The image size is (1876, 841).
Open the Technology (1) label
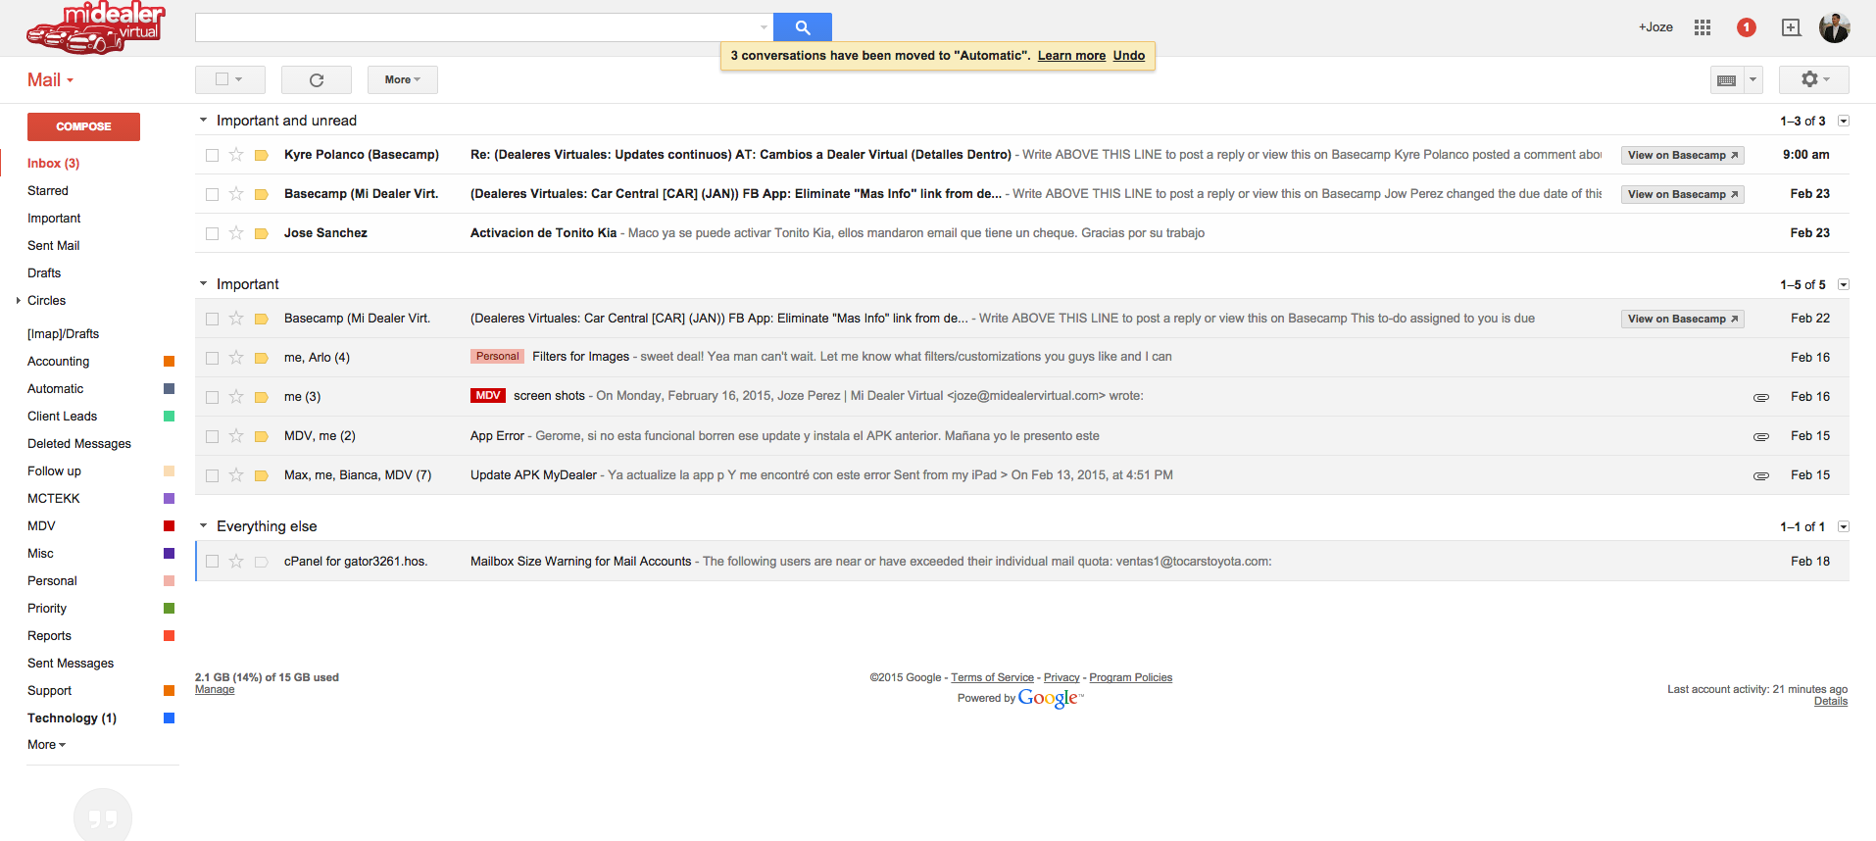point(72,718)
